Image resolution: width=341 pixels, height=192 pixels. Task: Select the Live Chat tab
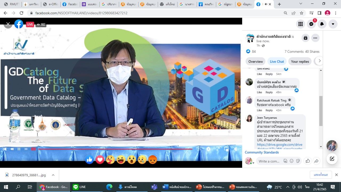click(x=277, y=61)
